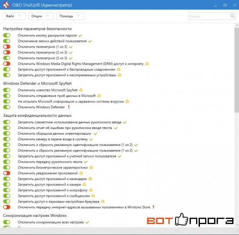The height and width of the screenshot is (235, 239).
Task: Toggle Запретить доступ приложений к камере switch
Action: (x=7, y=185)
